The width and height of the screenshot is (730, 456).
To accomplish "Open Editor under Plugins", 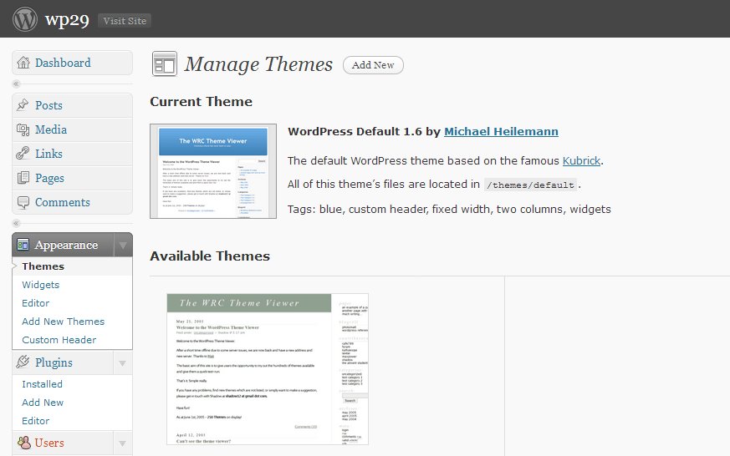I will pos(35,421).
